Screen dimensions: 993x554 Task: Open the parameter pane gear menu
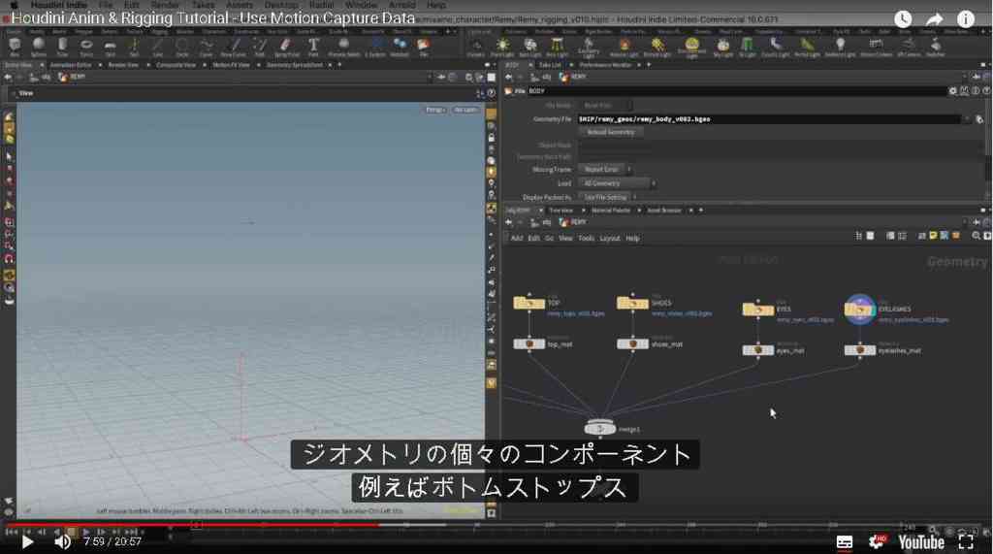952,91
